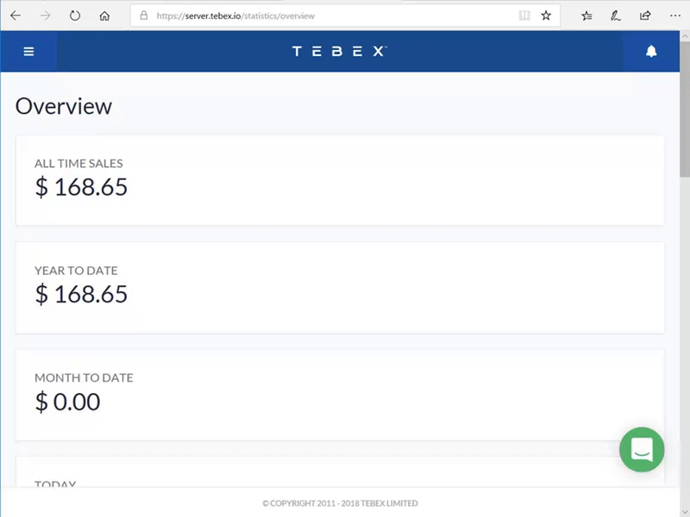The image size is (690, 517).
Task: Go to the browser home page
Action: coord(104,16)
